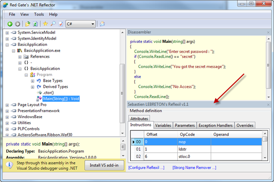Image resolution: width=274 pixels, height=182 pixels.
Task: Click the OpCode column header
Action: [194, 134]
